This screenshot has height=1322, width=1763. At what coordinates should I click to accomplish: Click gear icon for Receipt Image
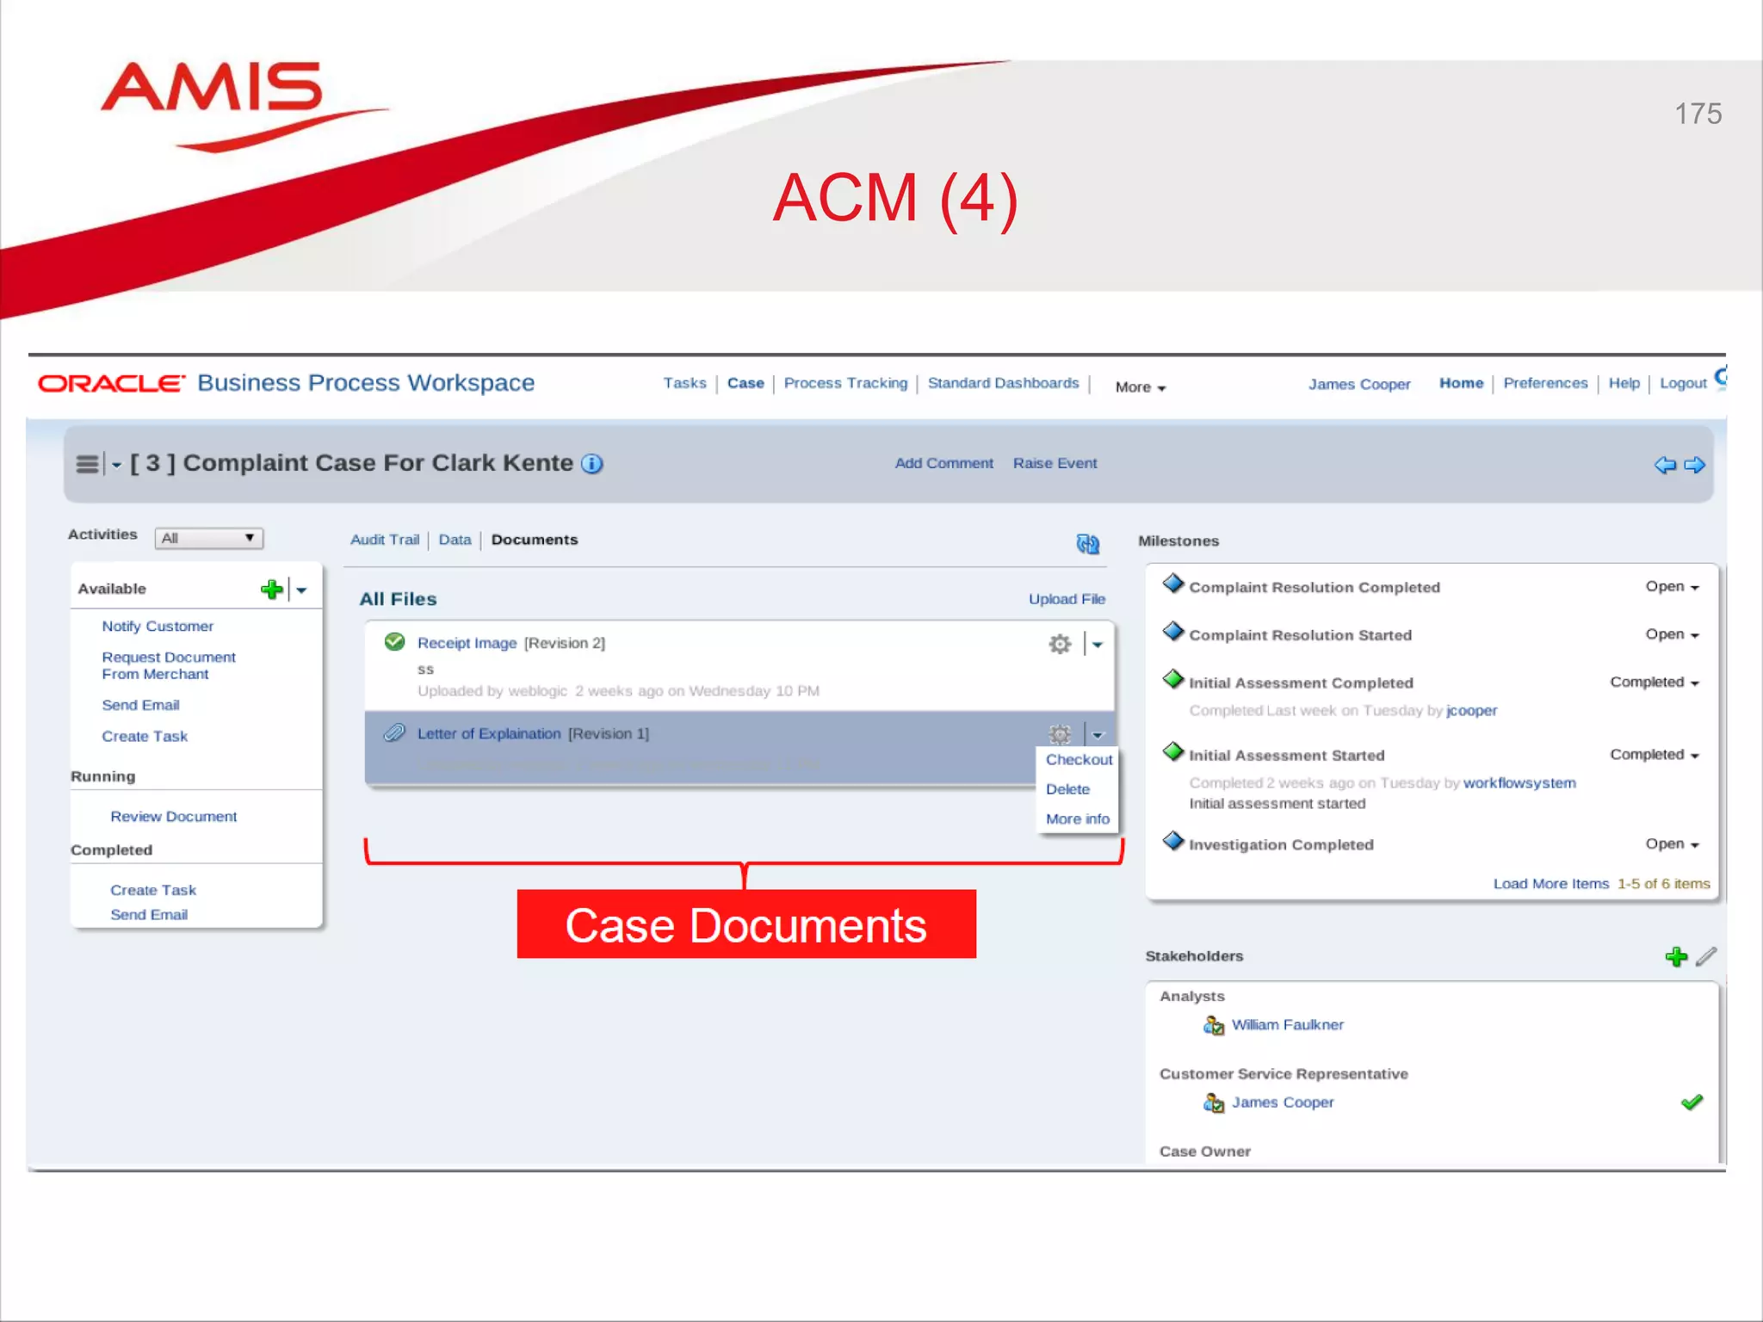(1060, 644)
